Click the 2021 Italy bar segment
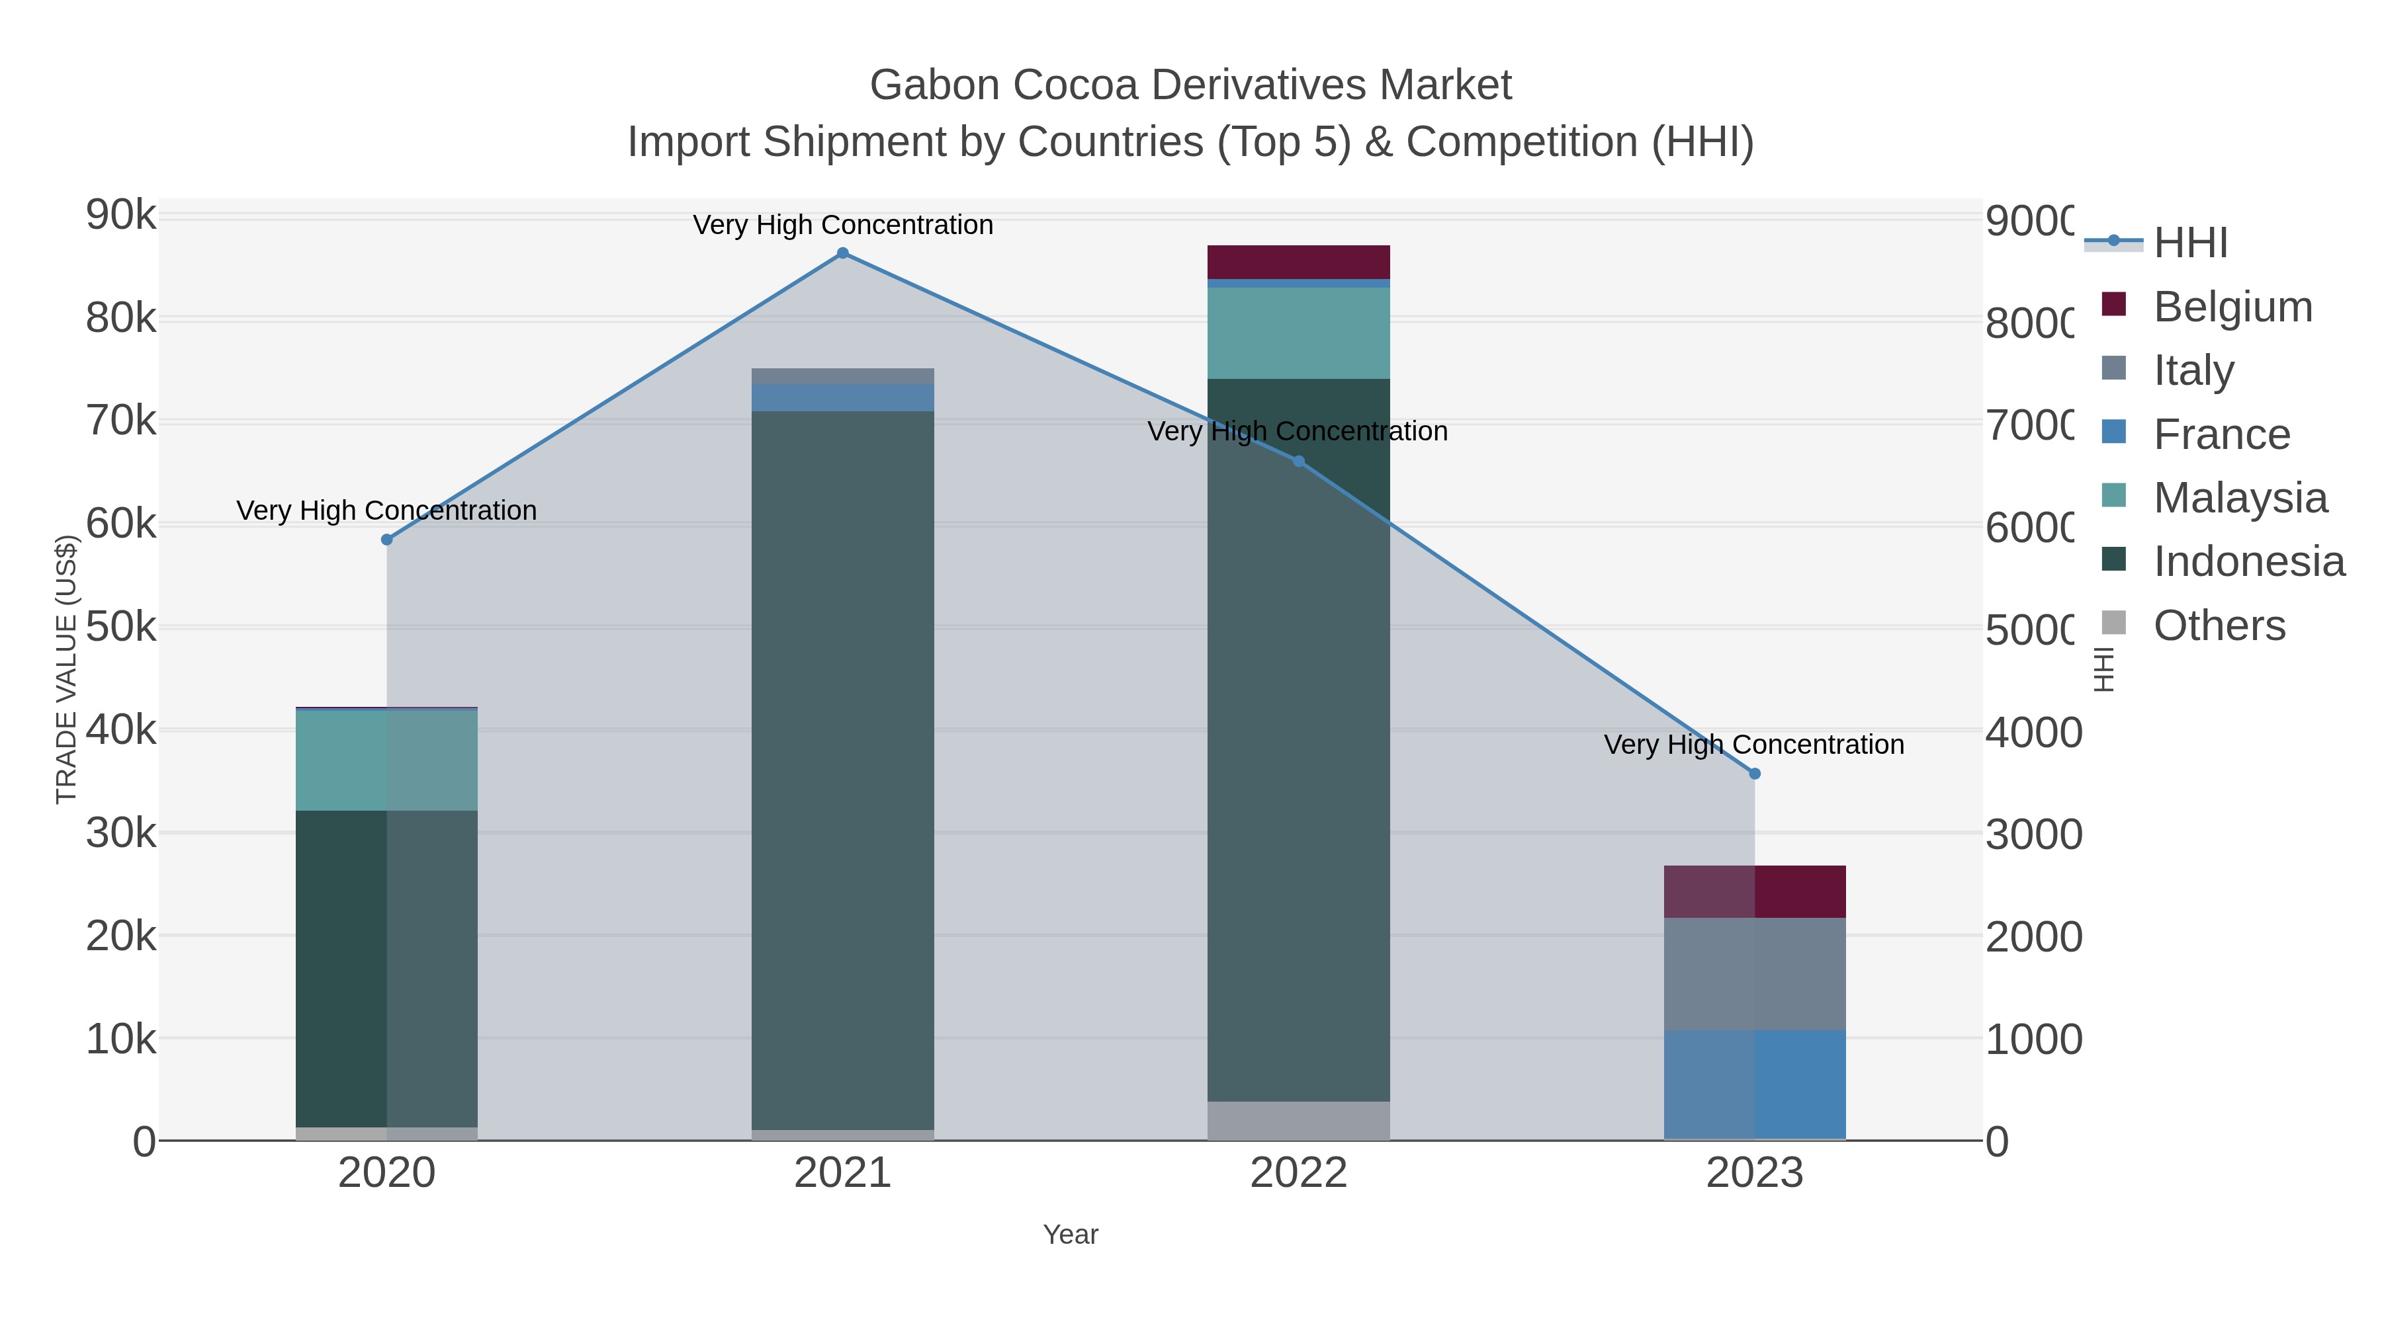This screenshot has height=1339, width=2382. (842, 377)
